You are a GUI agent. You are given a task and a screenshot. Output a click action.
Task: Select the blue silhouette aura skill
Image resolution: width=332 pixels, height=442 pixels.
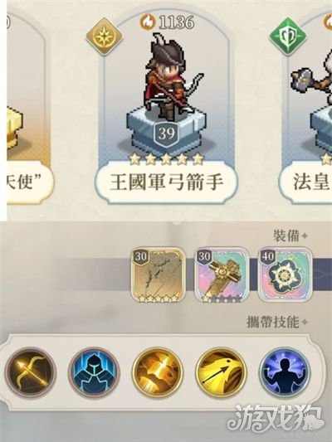pyautogui.click(x=285, y=372)
